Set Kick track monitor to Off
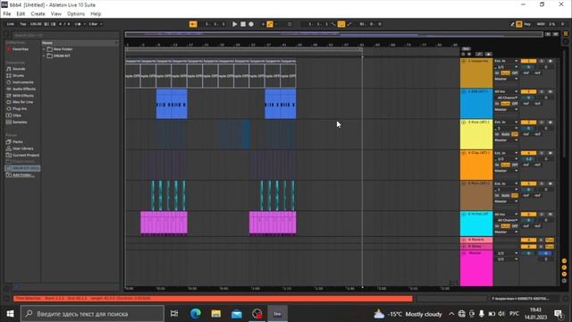572x322 pixels. click(515, 134)
